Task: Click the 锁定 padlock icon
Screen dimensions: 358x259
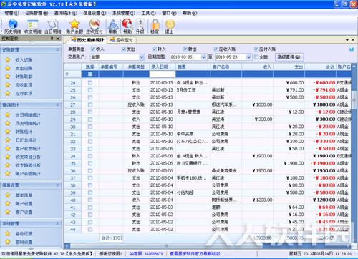Action: click(155, 26)
